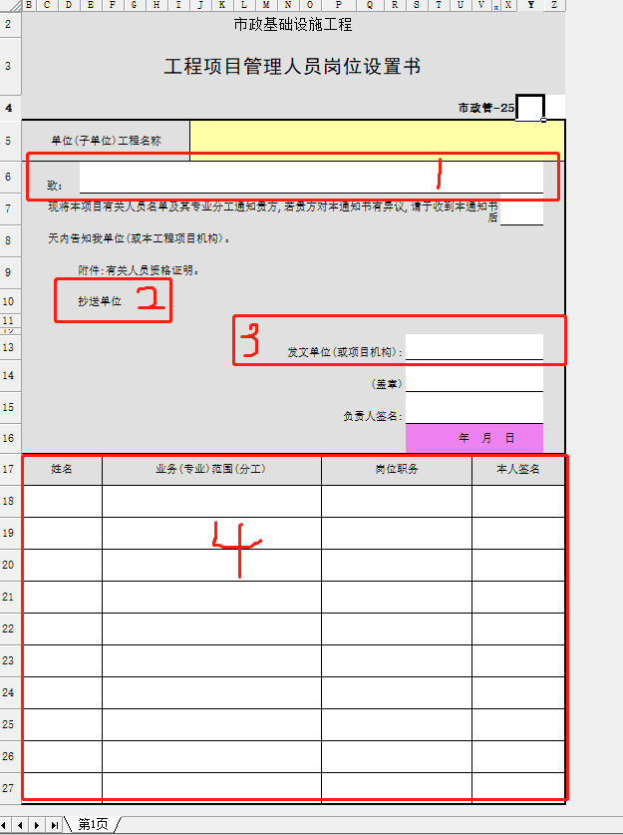Click the 盖章 input cell
This screenshot has height=835, width=623.
[x=474, y=379]
